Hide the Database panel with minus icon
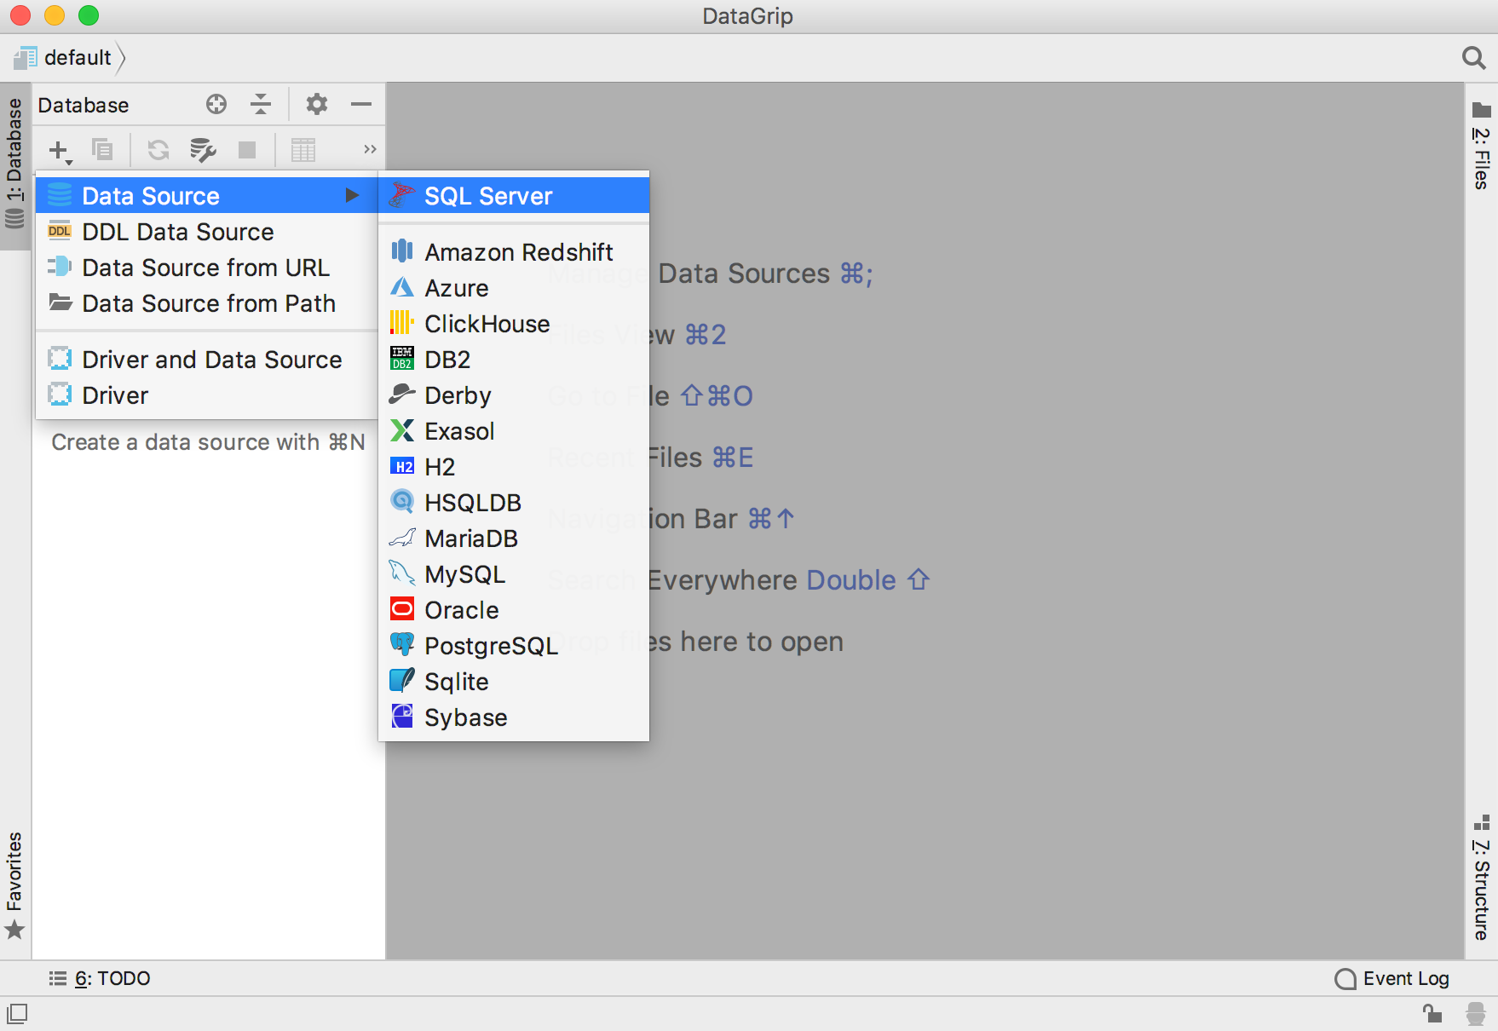This screenshot has height=1031, width=1498. point(361,104)
